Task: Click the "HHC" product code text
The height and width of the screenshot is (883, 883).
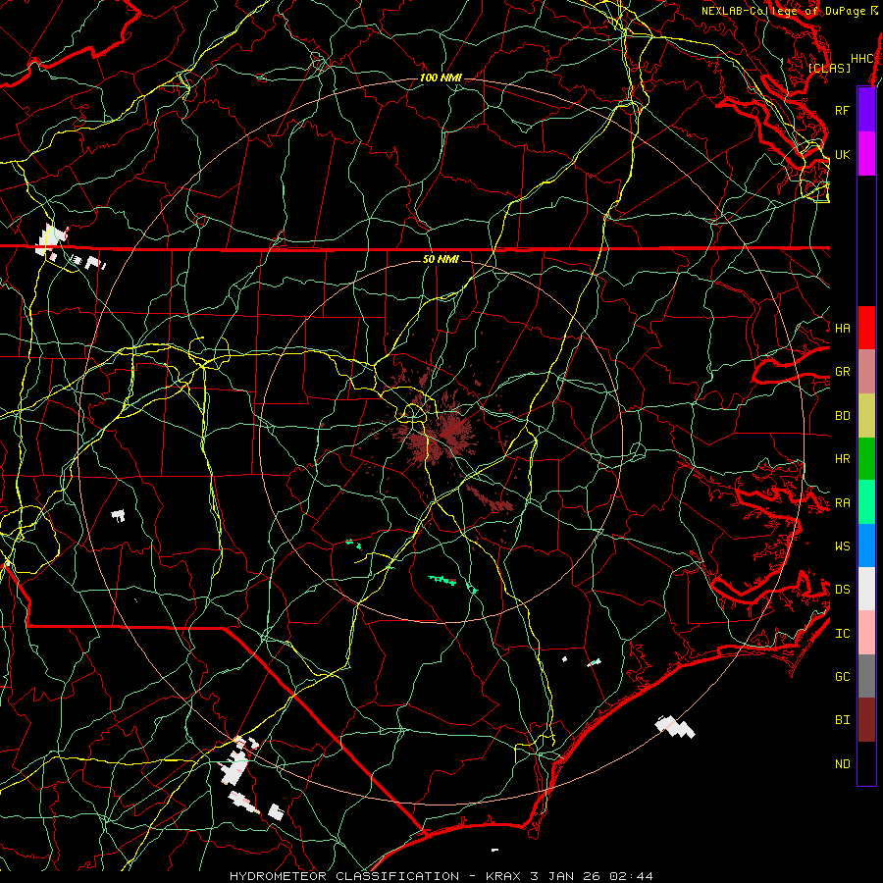Action: (861, 59)
